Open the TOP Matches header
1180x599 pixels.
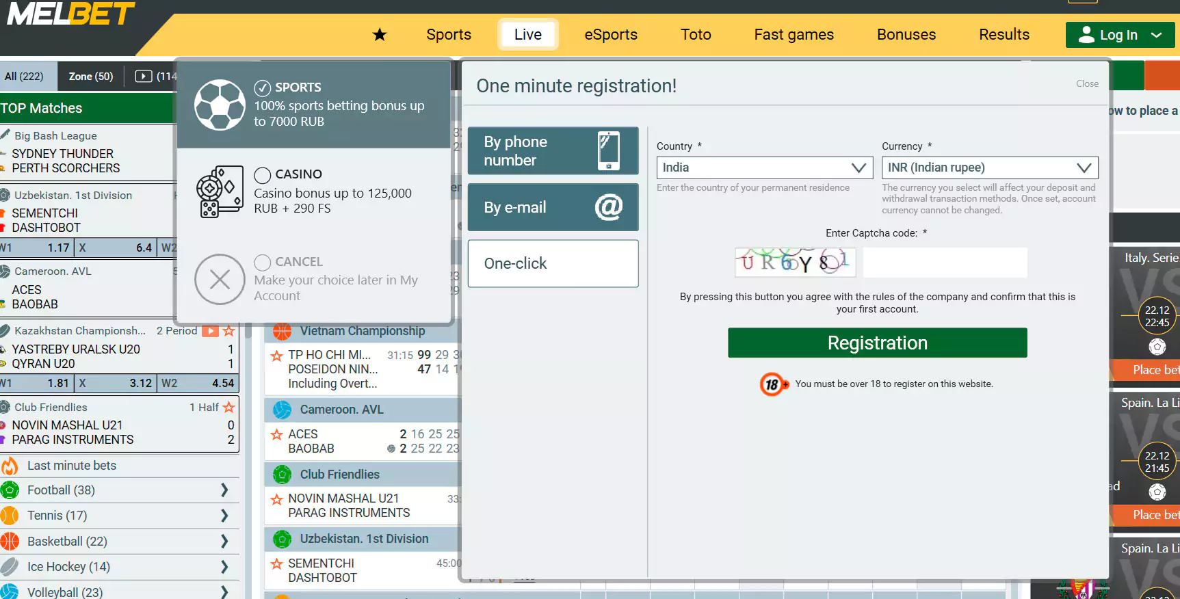tap(88, 108)
